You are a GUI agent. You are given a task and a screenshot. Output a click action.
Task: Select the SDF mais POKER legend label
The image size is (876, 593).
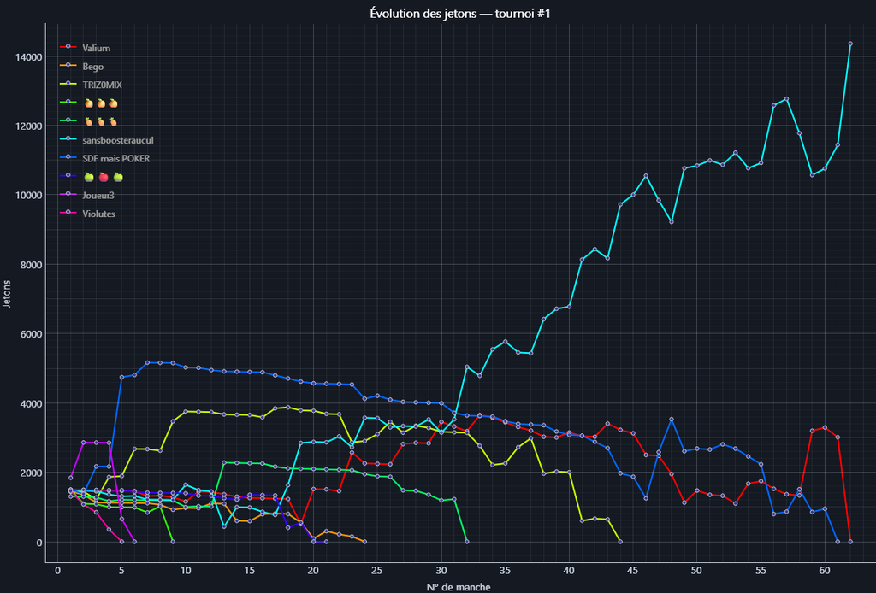[116, 158]
